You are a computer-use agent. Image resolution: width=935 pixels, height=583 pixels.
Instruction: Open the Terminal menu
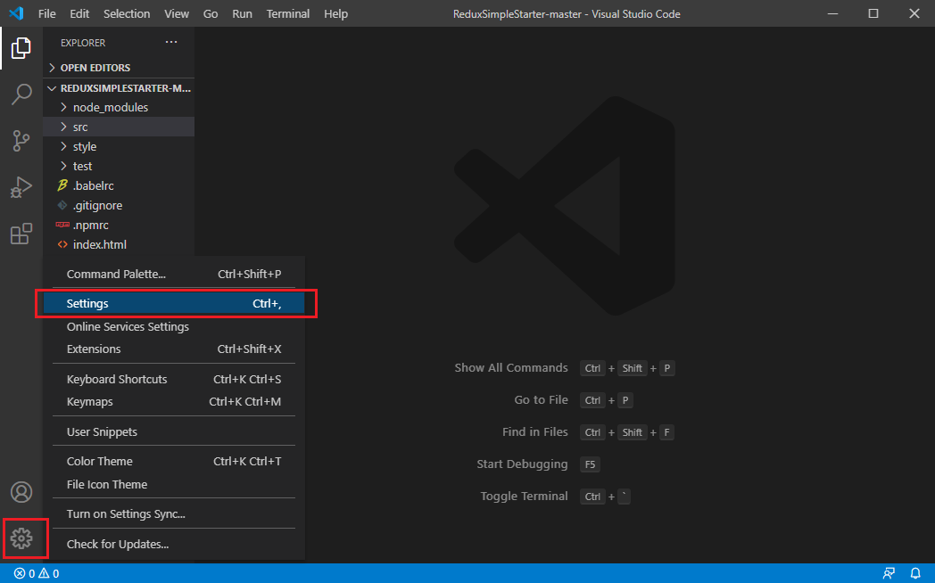point(288,13)
